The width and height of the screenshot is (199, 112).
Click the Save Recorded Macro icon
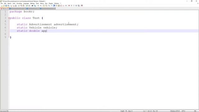click(x=79, y=6)
